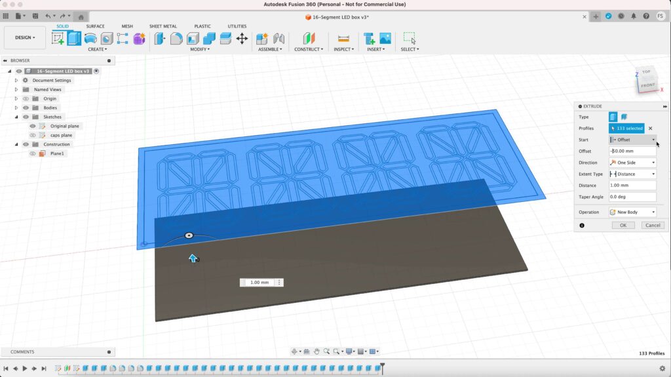The width and height of the screenshot is (671, 377).
Task: Open timeline settings gear icon
Action: coord(662,368)
